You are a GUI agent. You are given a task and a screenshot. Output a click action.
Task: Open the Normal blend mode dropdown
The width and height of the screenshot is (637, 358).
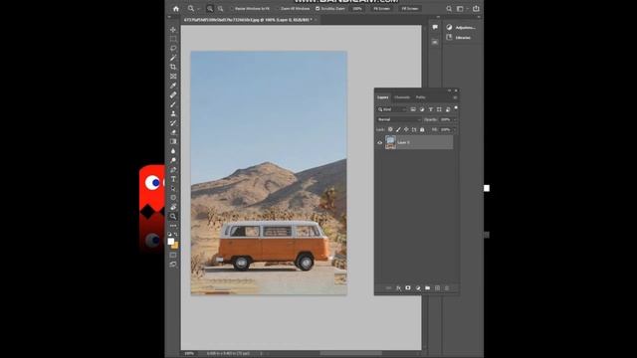[399, 119]
